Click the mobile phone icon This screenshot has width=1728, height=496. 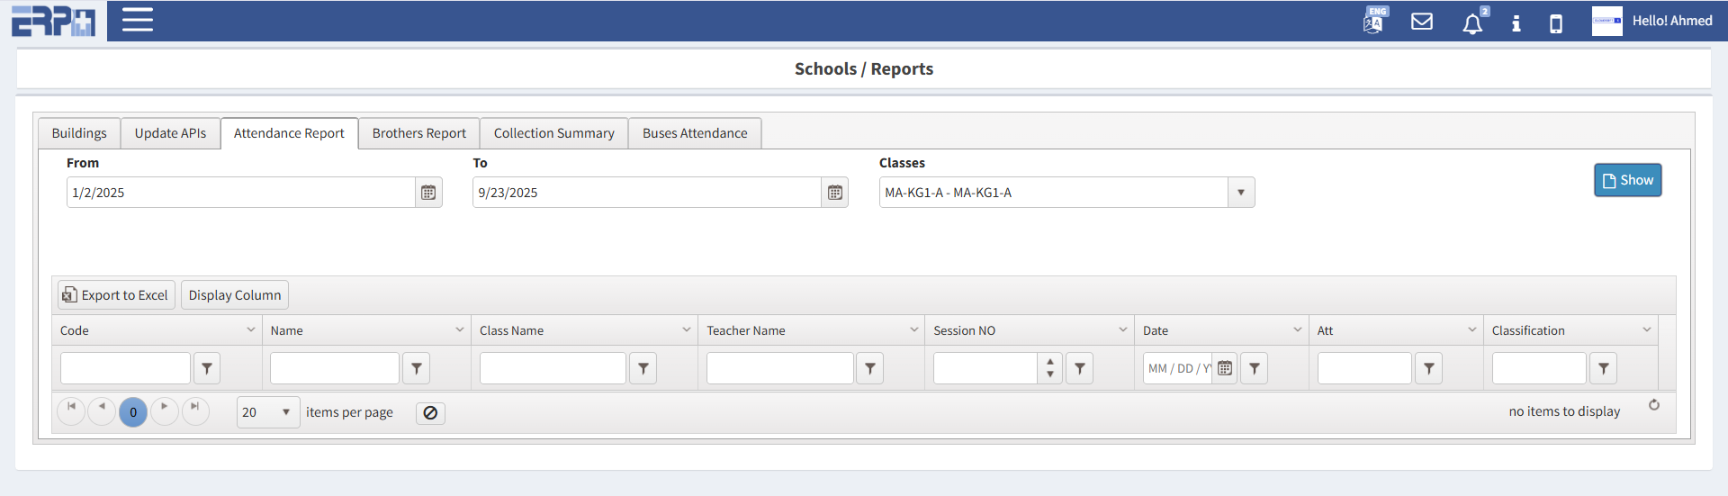(x=1556, y=23)
